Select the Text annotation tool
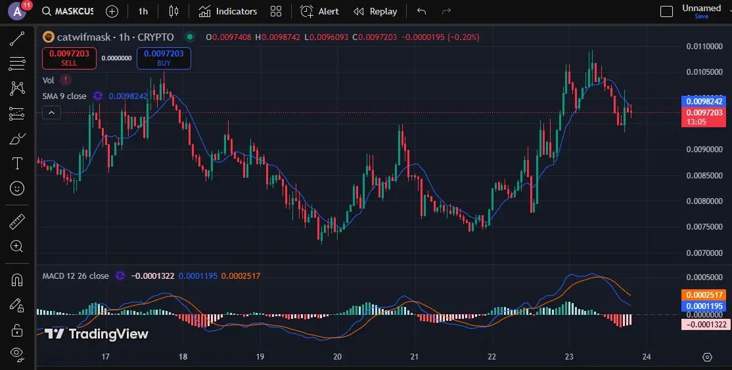The image size is (732, 370). pos(17,163)
